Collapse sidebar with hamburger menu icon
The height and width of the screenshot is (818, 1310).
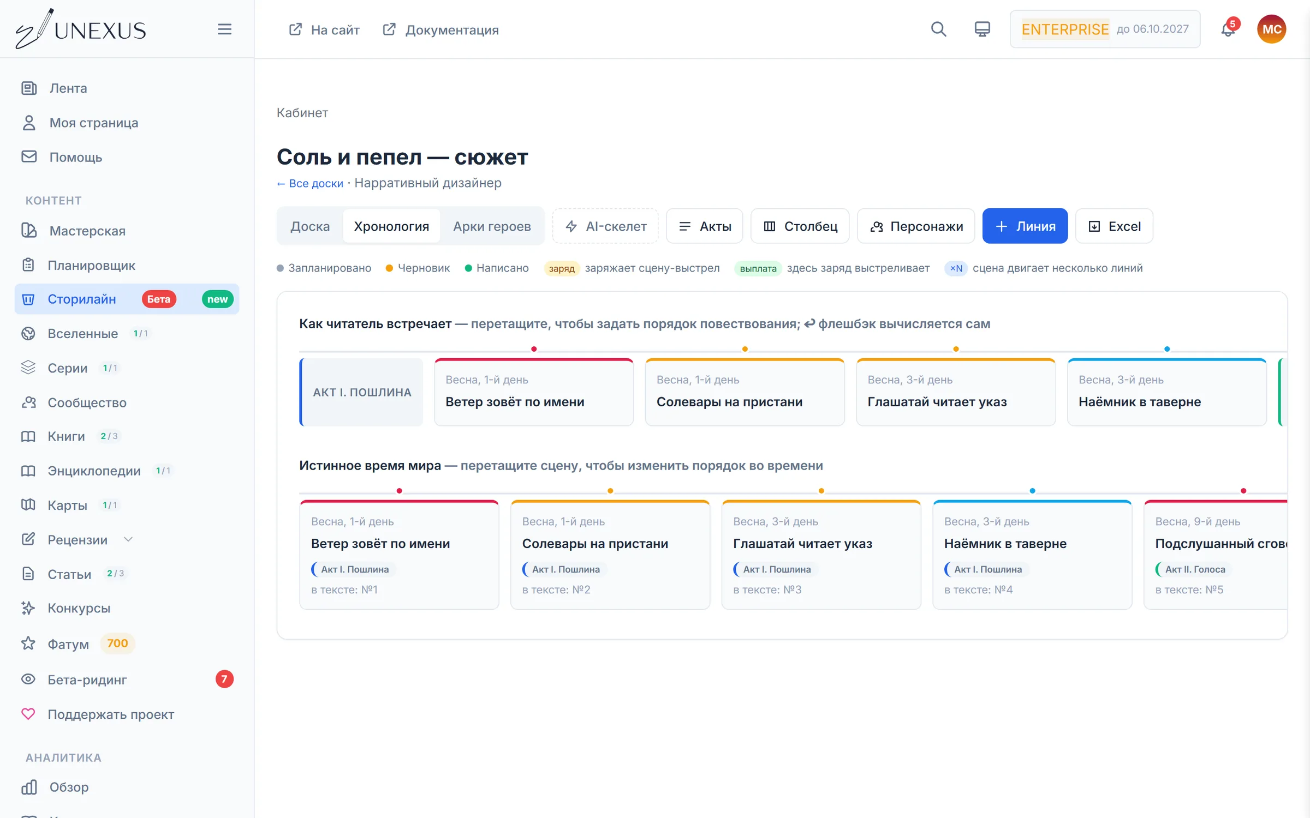point(224,29)
